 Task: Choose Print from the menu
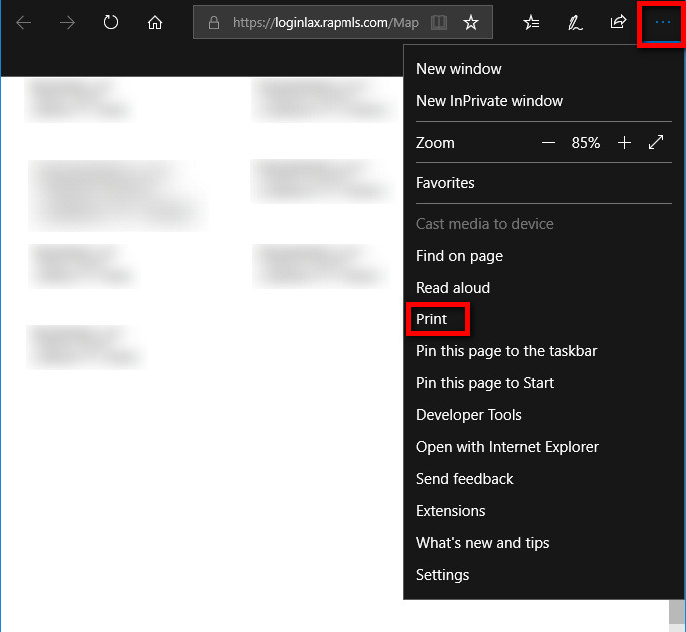[x=432, y=319]
